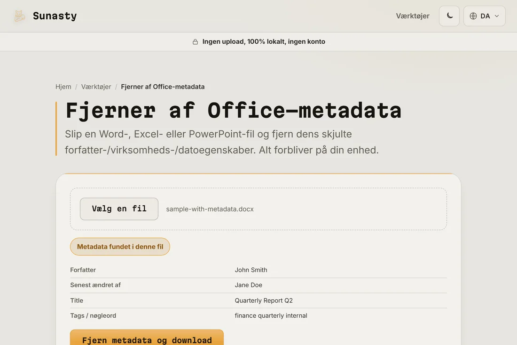Select the Senest ændret af label
517x345 pixels.
tap(95, 285)
